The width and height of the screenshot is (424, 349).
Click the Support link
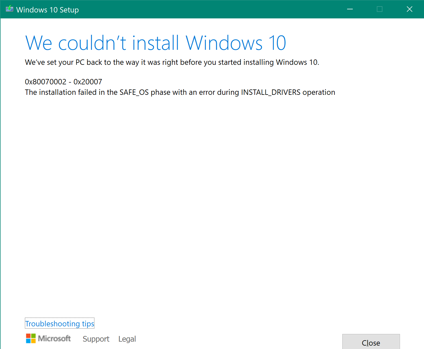[96, 339]
